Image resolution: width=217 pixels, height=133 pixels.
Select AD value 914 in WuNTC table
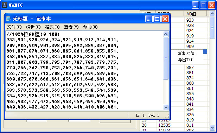tap(190, 41)
